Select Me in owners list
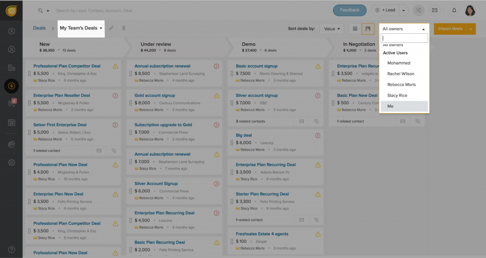 pyautogui.click(x=404, y=106)
